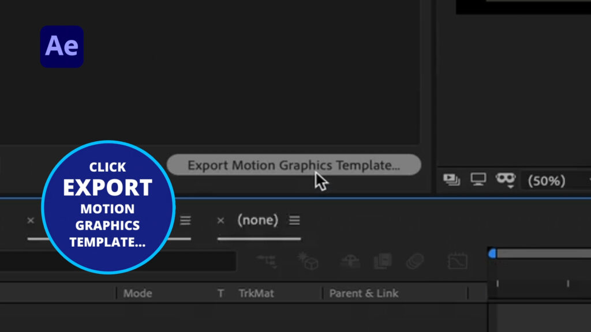Image resolution: width=591 pixels, height=332 pixels.
Task: Click the Parent & Link column header
Action: point(364,293)
